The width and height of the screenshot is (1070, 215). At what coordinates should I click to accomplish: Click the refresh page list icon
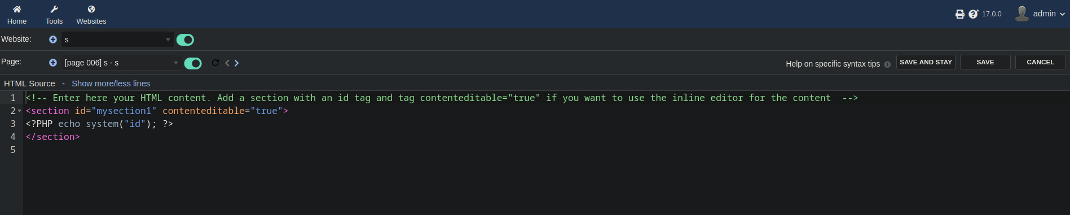pyautogui.click(x=215, y=63)
